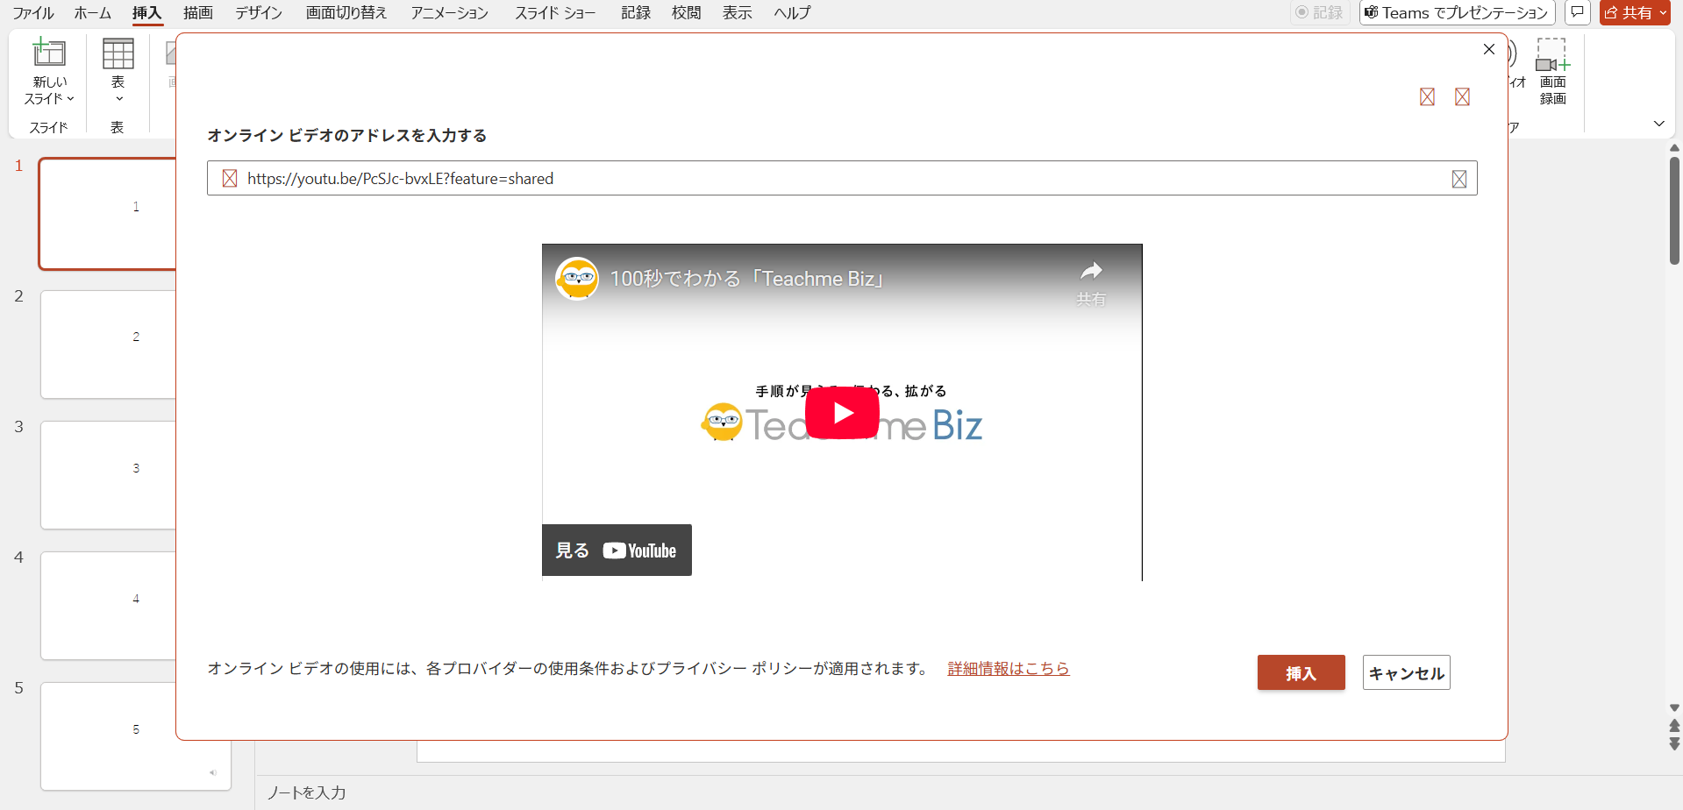Open the デザイン tab
This screenshot has height=810, width=1683.
[x=259, y=13]
